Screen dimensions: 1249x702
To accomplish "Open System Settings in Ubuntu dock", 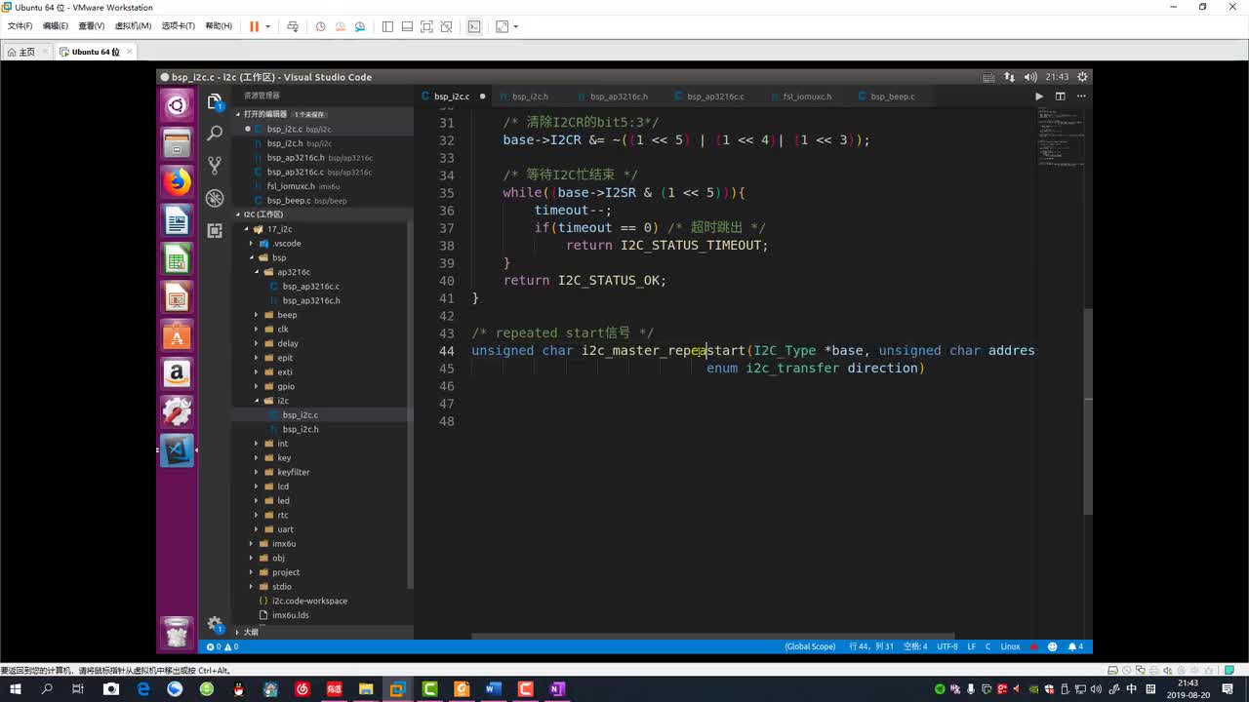I will pyautogui.click(x=177, y=411).
